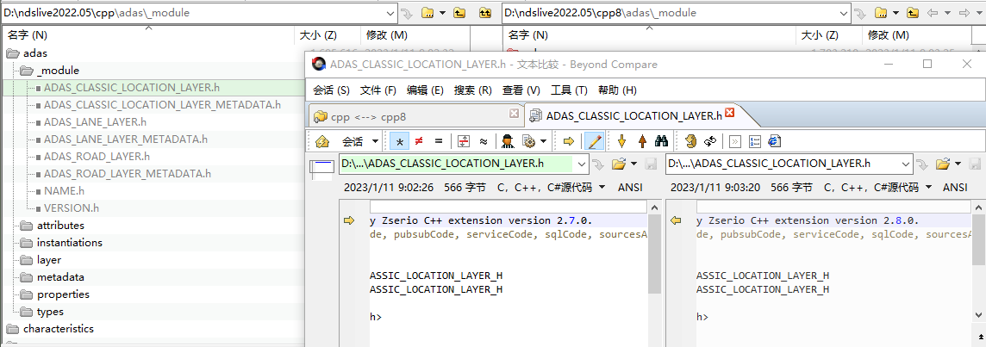Toggle the Show Differences not-equal button

coord(419,141)
